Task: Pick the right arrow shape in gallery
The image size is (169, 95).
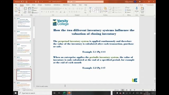Action: [x=96, y=10]
